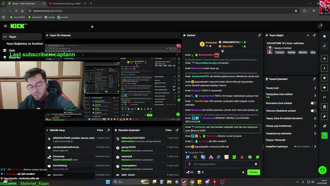Open the HenryTANK1 bookmark

18,17
